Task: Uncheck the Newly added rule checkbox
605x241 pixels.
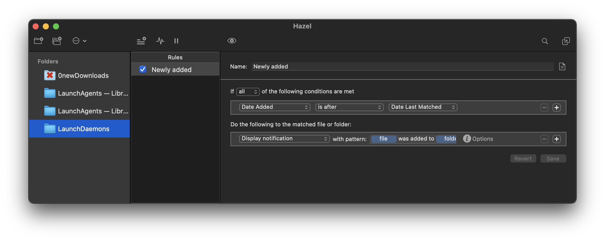Action: 143,70
